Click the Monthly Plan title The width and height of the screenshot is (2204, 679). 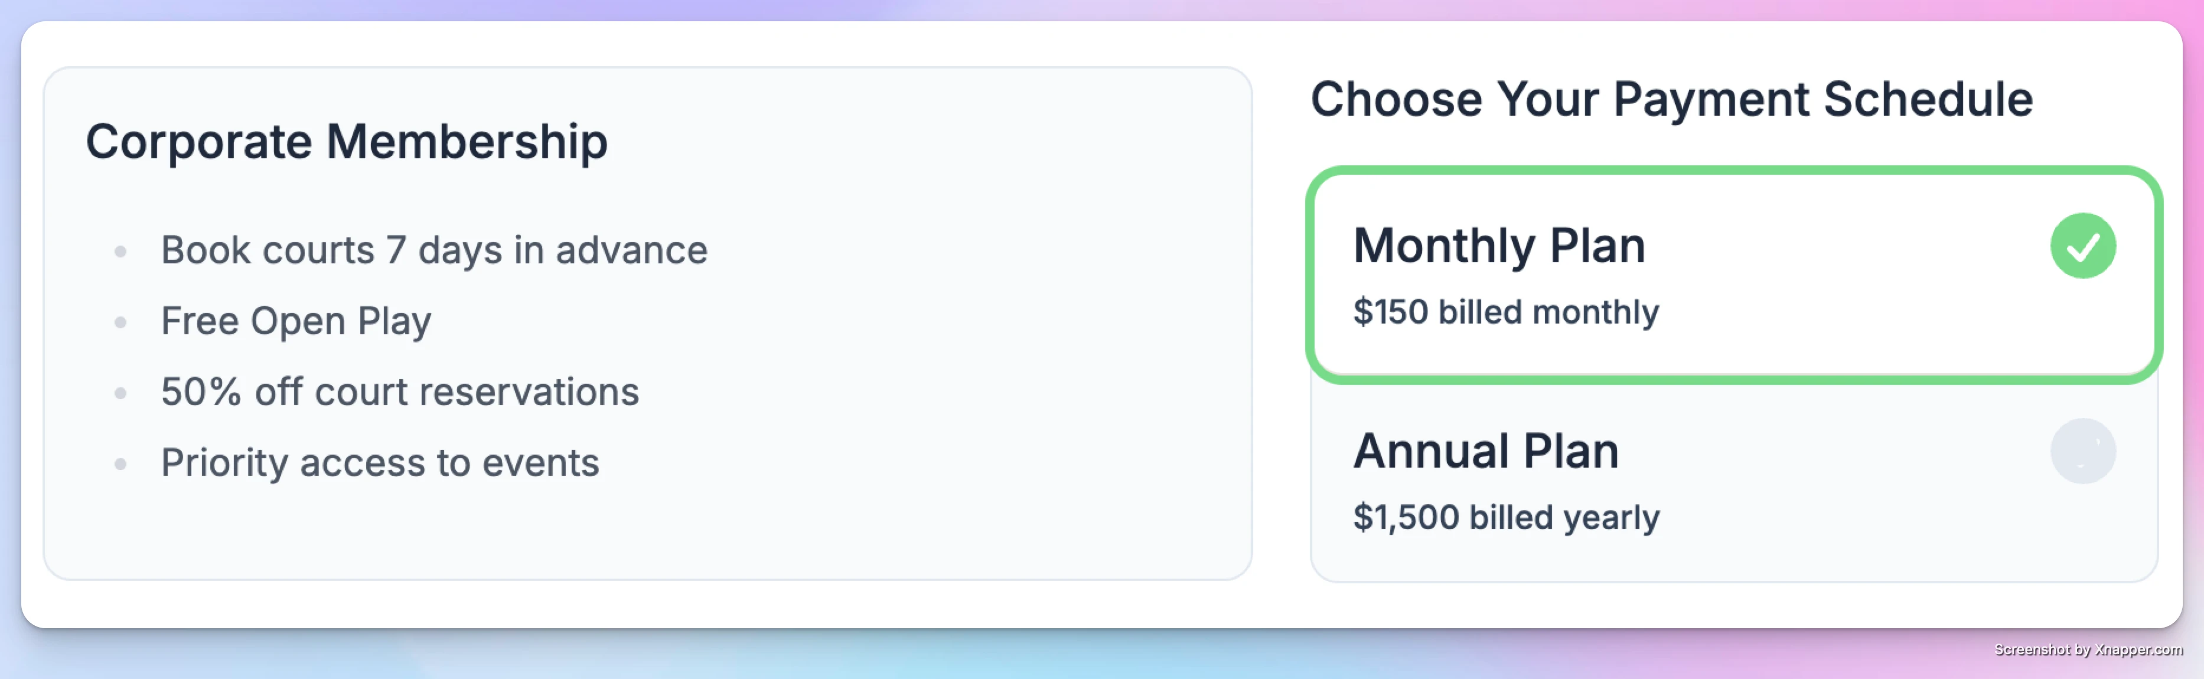tap(1499, 247)
